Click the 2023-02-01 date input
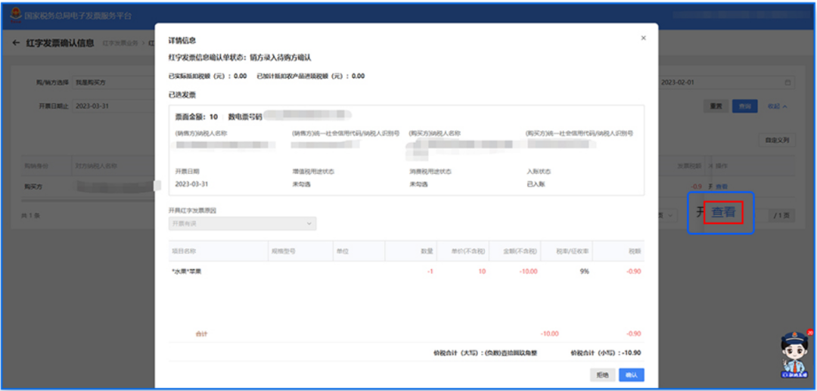 tap(725, 82)
